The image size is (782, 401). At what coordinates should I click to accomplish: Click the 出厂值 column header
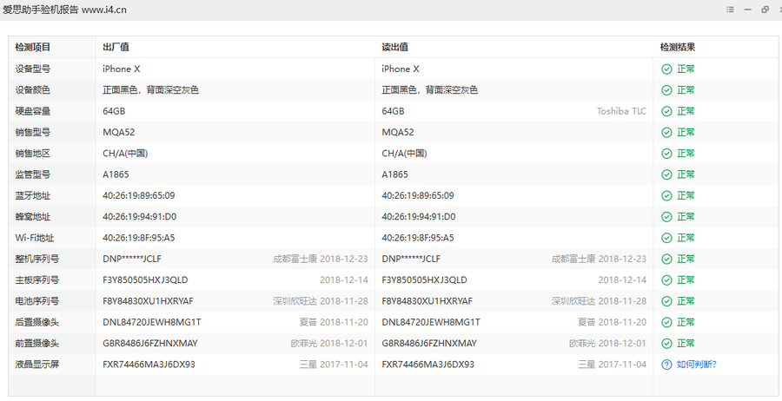[x=116, y=48]
